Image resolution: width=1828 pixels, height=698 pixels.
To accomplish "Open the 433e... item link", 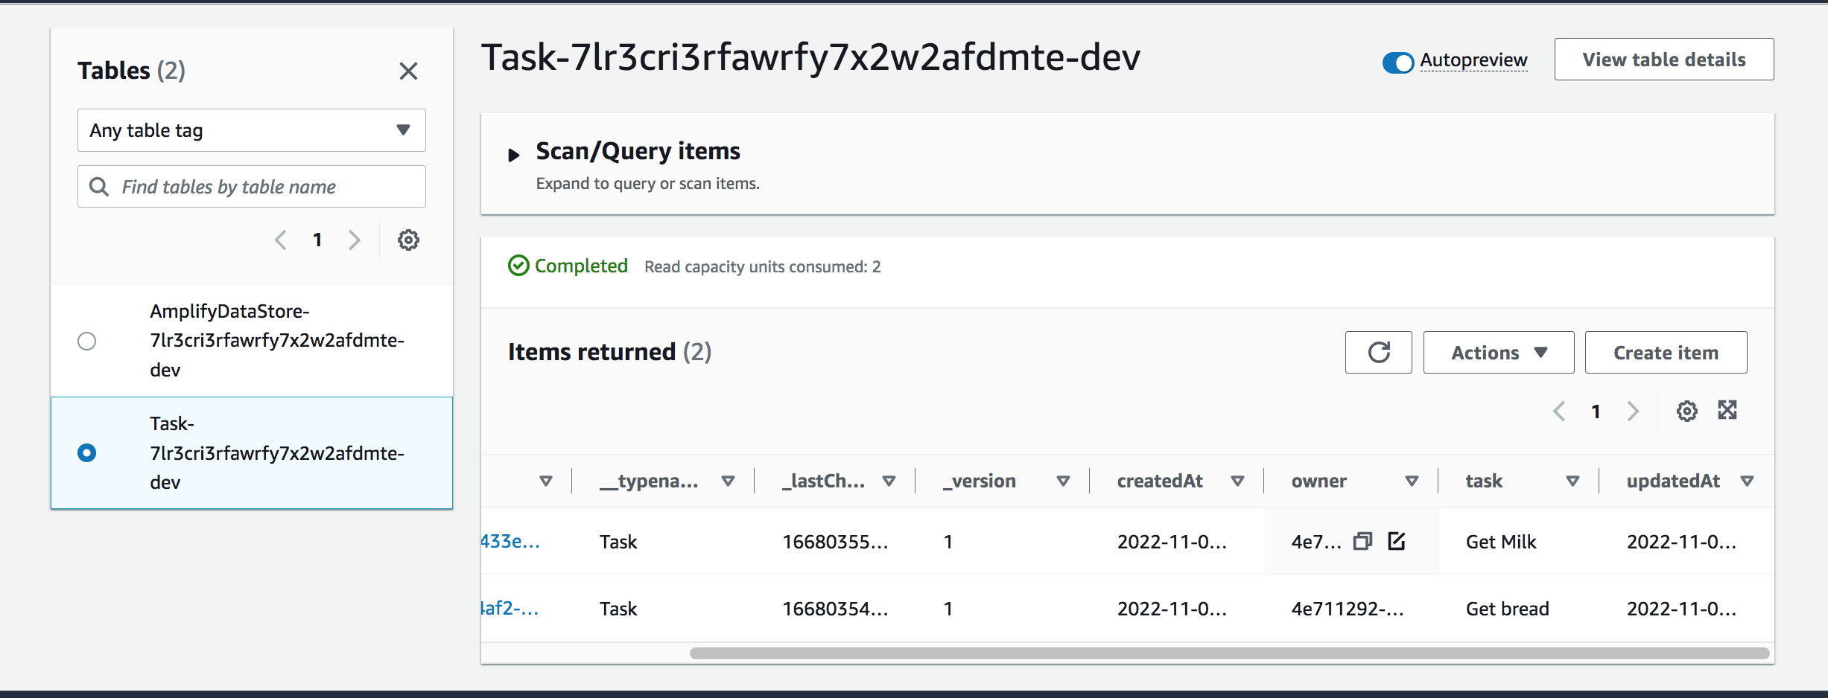I will click(x=510, y=542).
